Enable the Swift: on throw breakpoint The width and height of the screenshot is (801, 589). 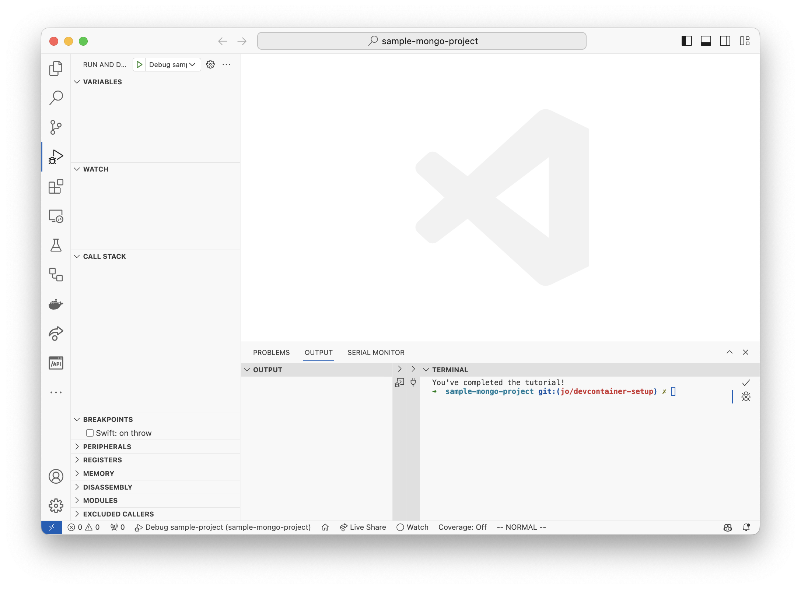coord(90,433)
